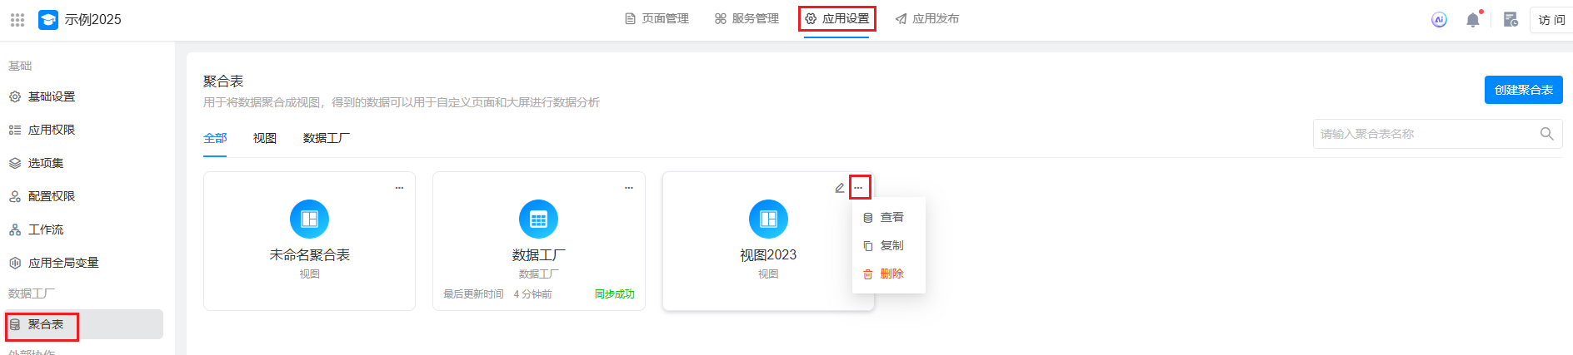The height and width of the screenshot is (355, 1573).
Task: Focus the 请输入聚合表名称 search field
Action: (x=1423, y=134)
